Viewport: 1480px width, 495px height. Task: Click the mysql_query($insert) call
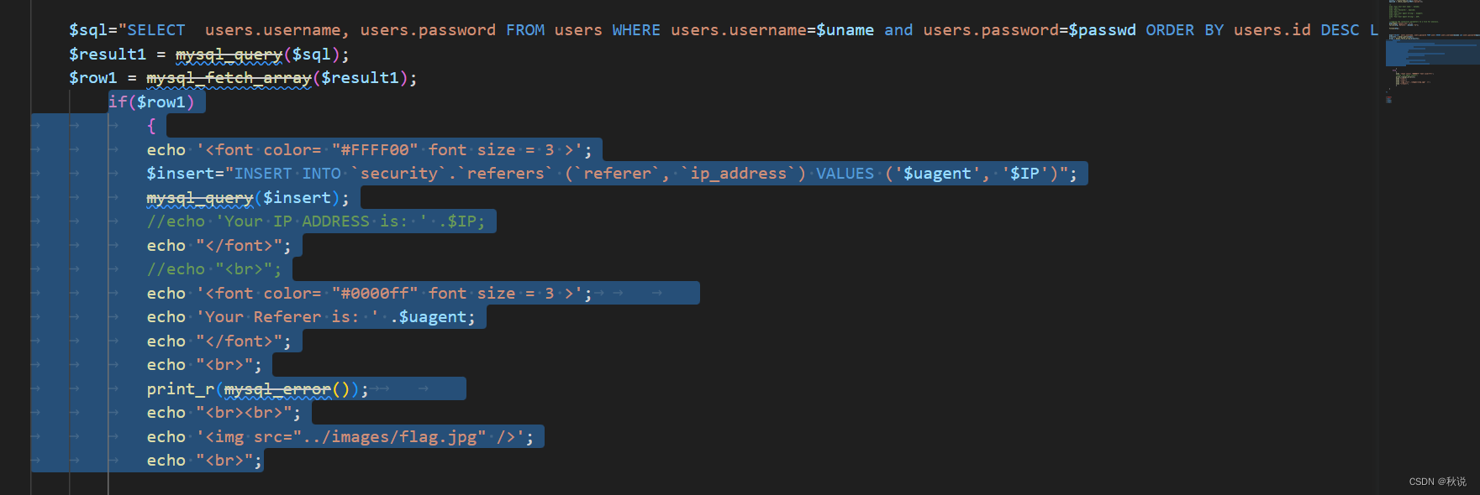coord(248,198)
